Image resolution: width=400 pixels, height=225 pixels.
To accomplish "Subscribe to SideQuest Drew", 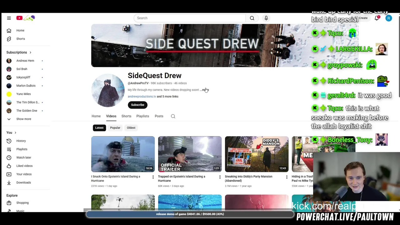I will click(x=137, y=105).
